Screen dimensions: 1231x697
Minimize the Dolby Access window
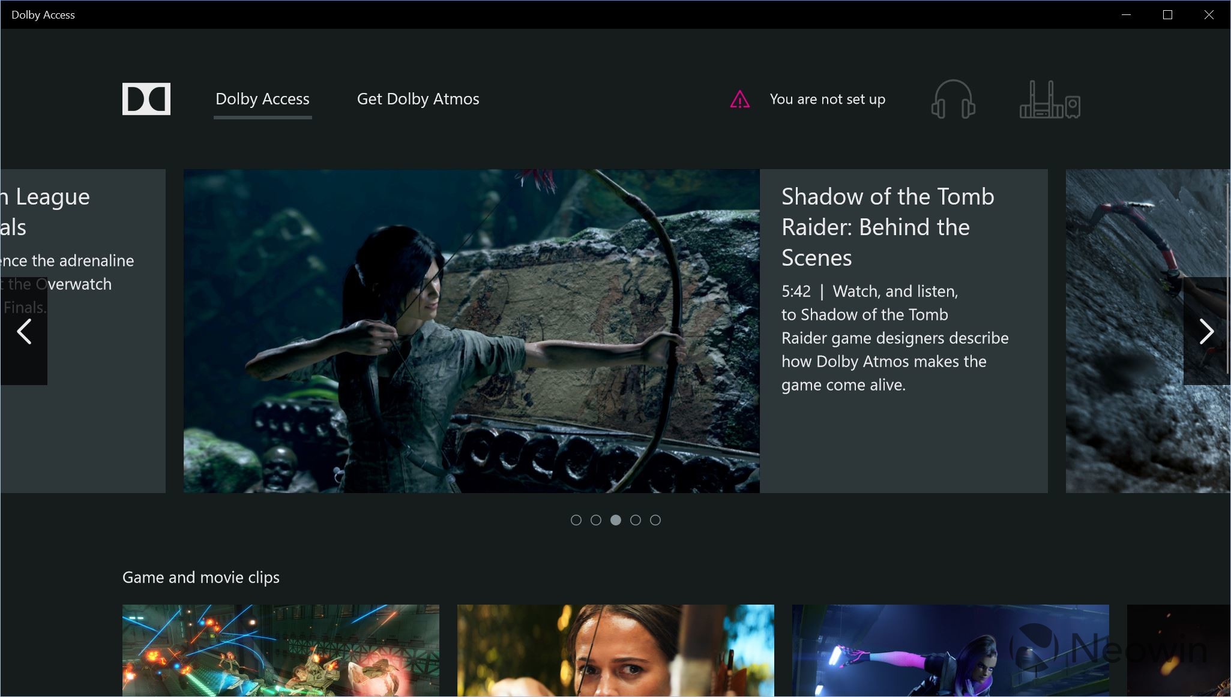point(1126,14)
